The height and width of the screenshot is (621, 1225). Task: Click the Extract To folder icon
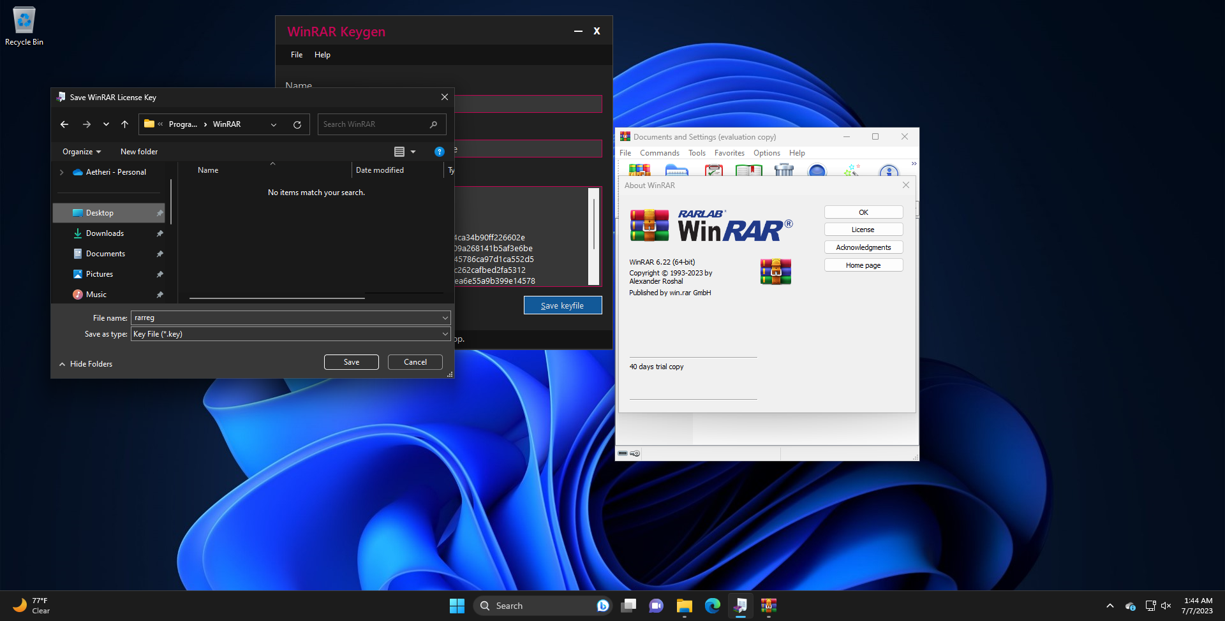coord(676,170)
